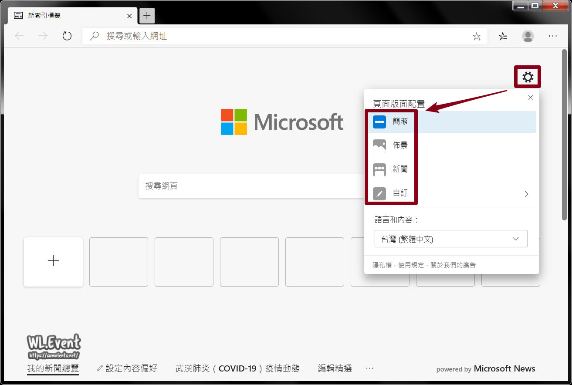572x385 pixels.
Task: Click the 自訂 pencil icon
Action: (x=379, y=193)
